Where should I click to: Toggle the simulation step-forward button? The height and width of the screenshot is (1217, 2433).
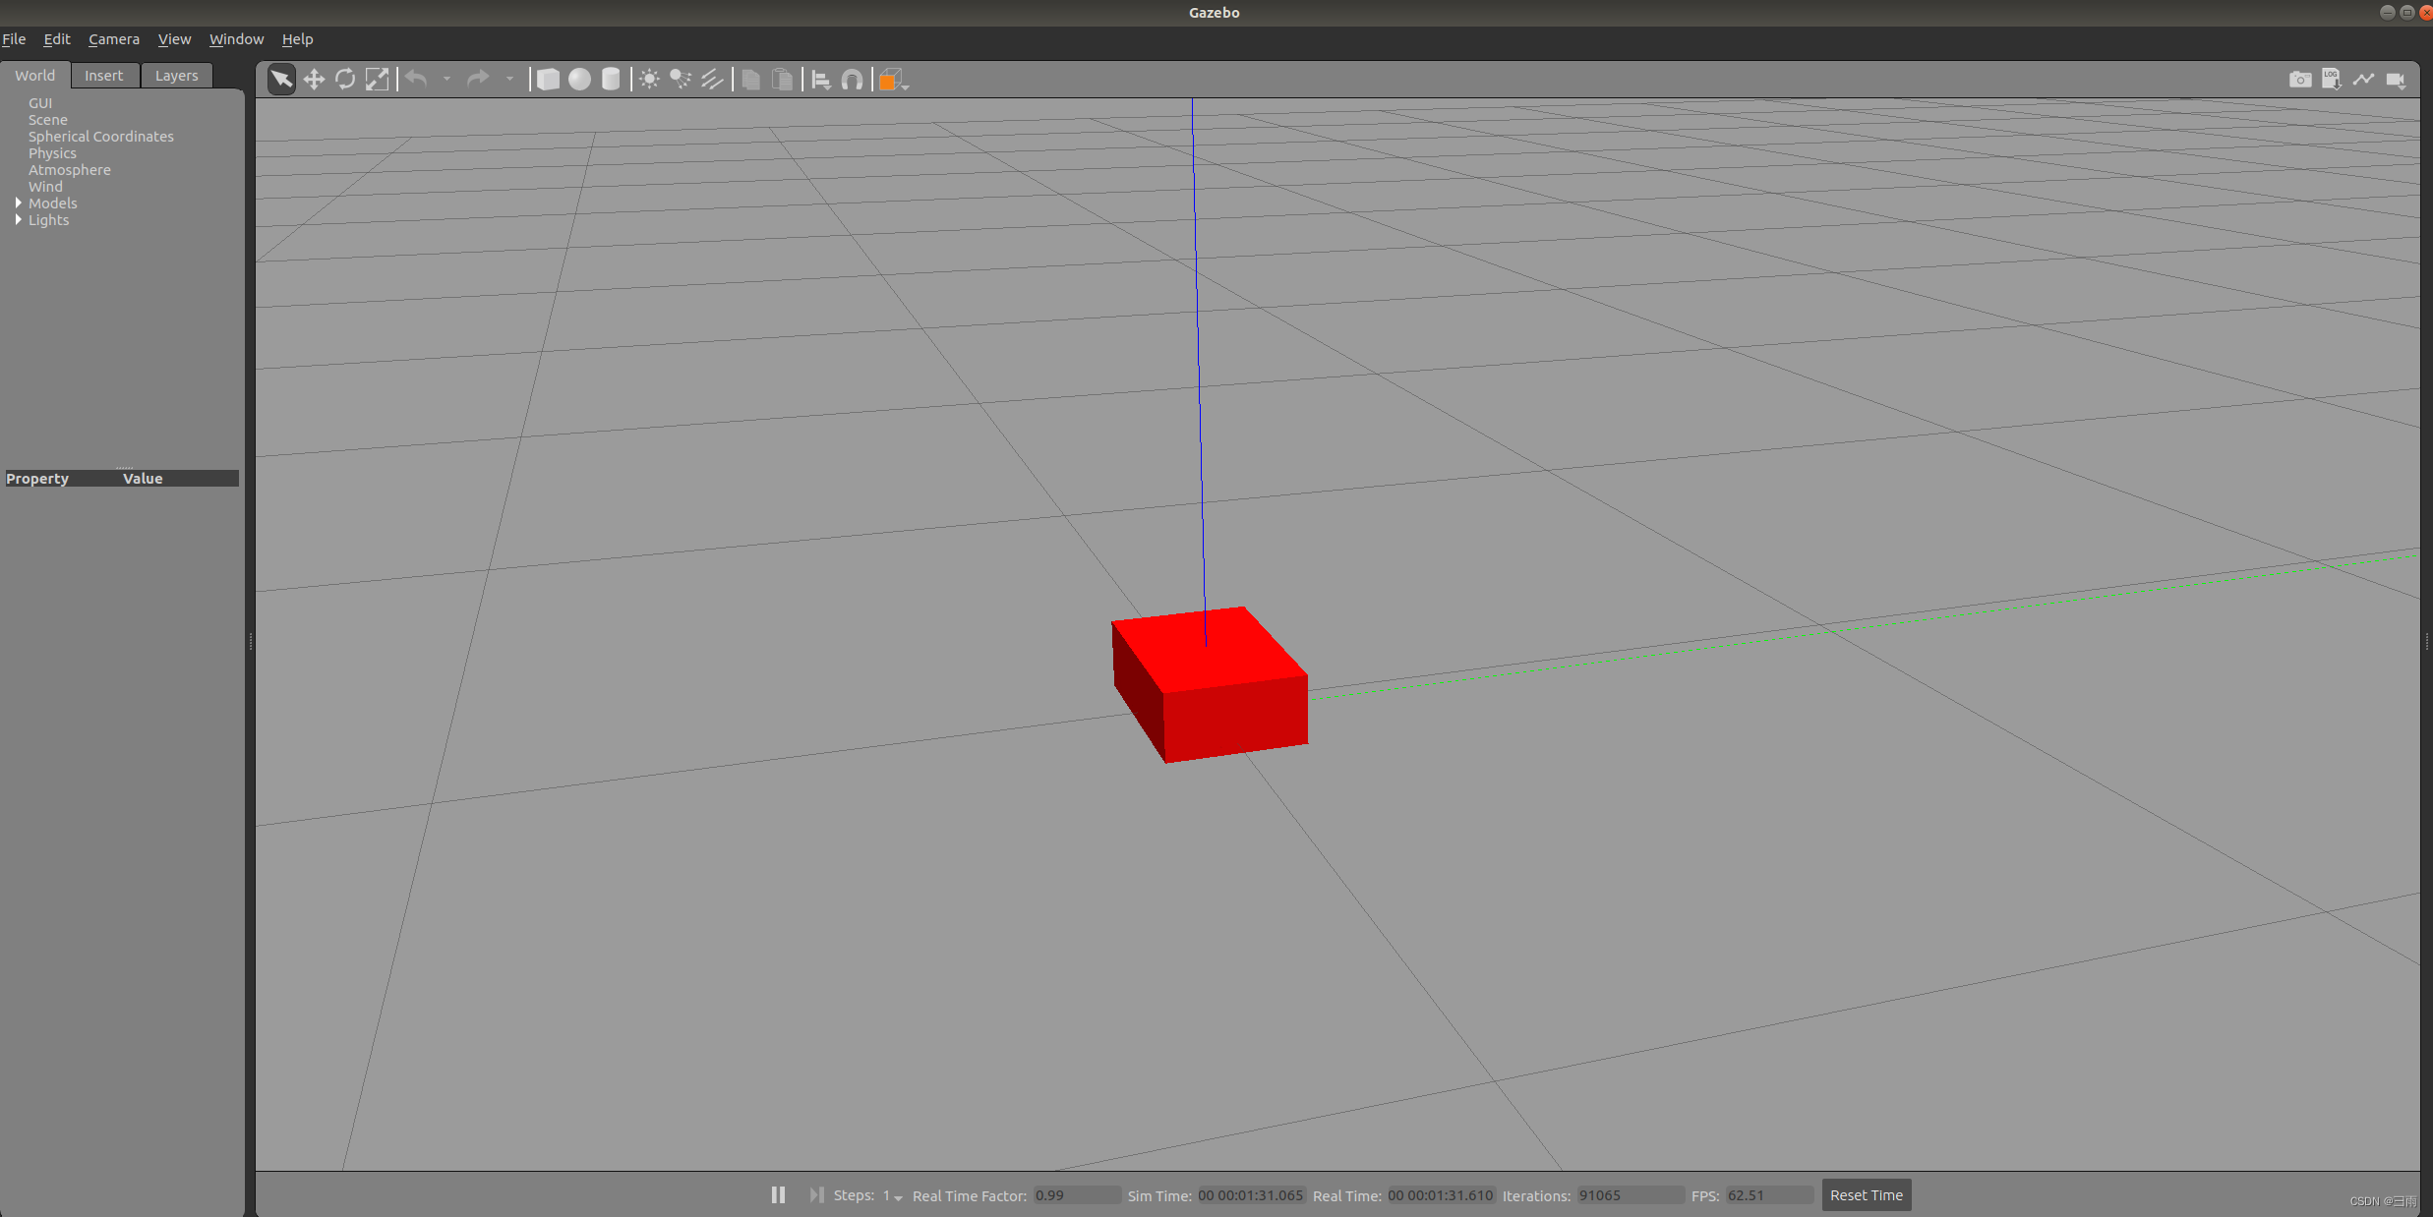813,1193
